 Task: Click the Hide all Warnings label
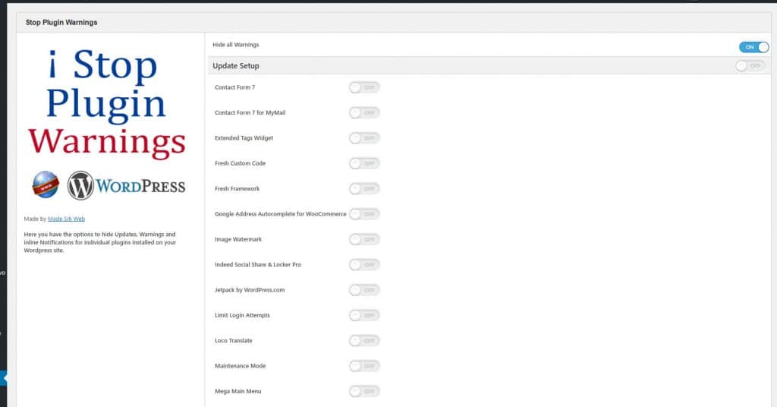(236, 45)
